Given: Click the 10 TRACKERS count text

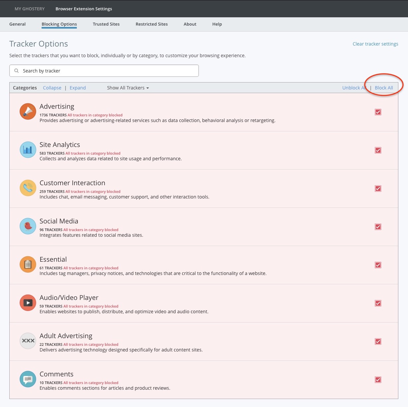Looking at the screenshot, I should click(x=51, y=383).
